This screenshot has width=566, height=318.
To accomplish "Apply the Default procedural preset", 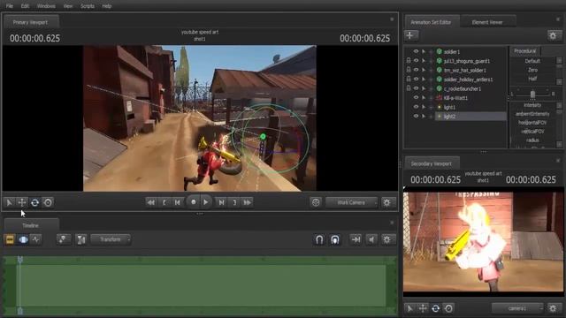I will [x=532, y=61].
